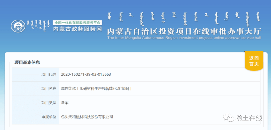Select project code 2020-150271-39-03-015663

point(86,75)
